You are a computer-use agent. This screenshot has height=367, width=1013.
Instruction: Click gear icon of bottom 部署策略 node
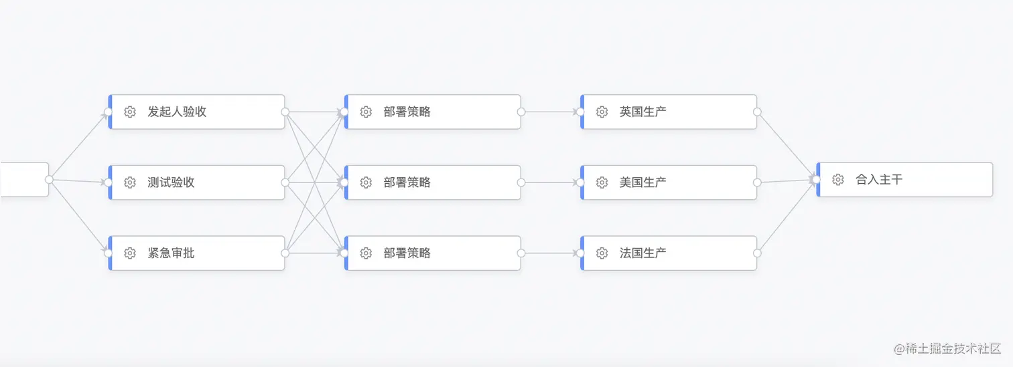click(366, 253)
